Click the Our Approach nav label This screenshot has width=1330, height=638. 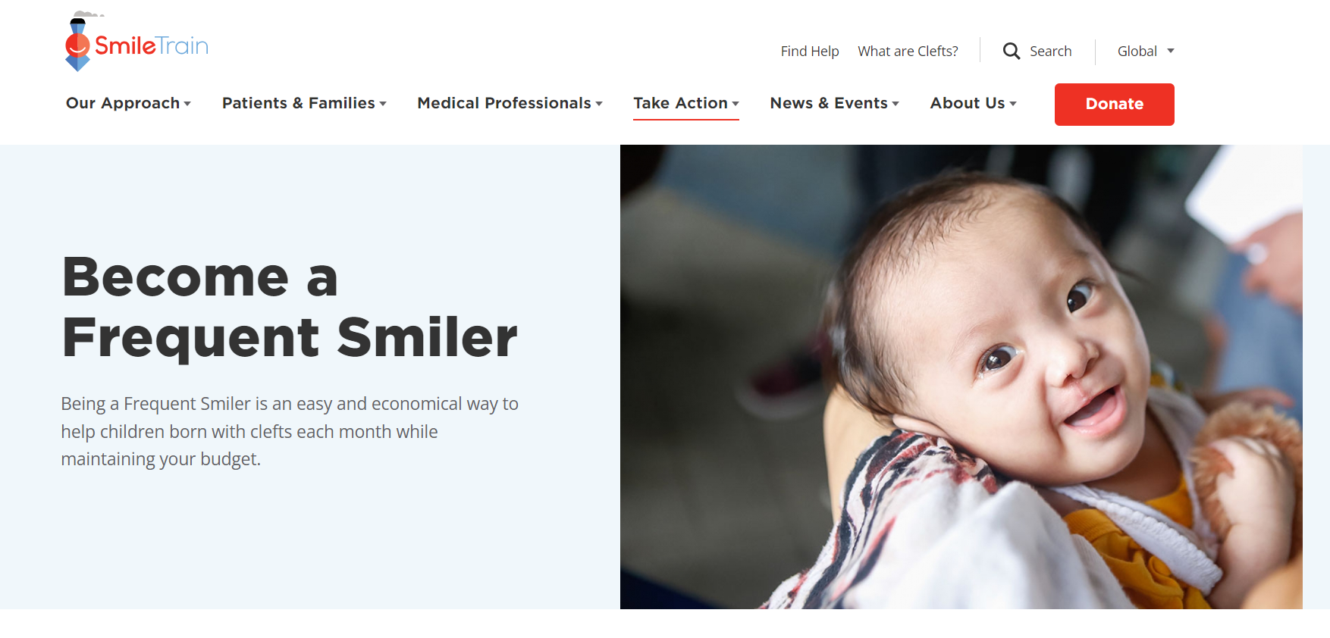(x=123, y=103)
